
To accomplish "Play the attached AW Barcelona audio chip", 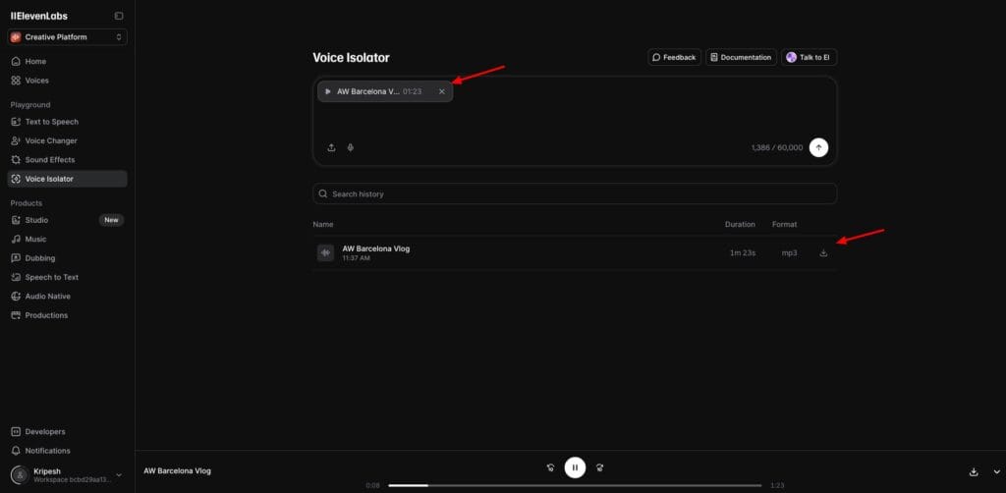I will 328,91.
